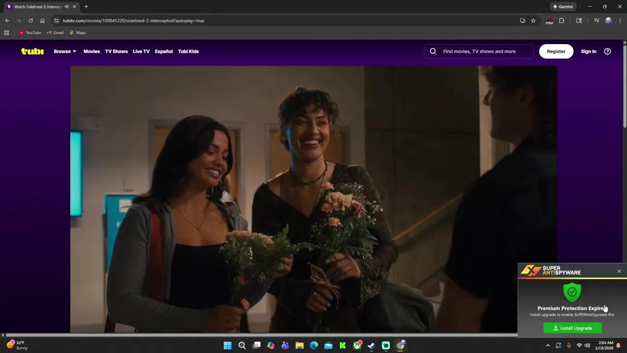The width and height of the screenshot is (627, 353).
Task: Click the Register button
Action: [x=556, y=51]
